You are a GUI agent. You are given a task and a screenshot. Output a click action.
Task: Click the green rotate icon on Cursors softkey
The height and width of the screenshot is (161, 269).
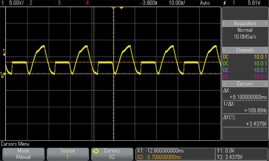(x=96, y=150)
